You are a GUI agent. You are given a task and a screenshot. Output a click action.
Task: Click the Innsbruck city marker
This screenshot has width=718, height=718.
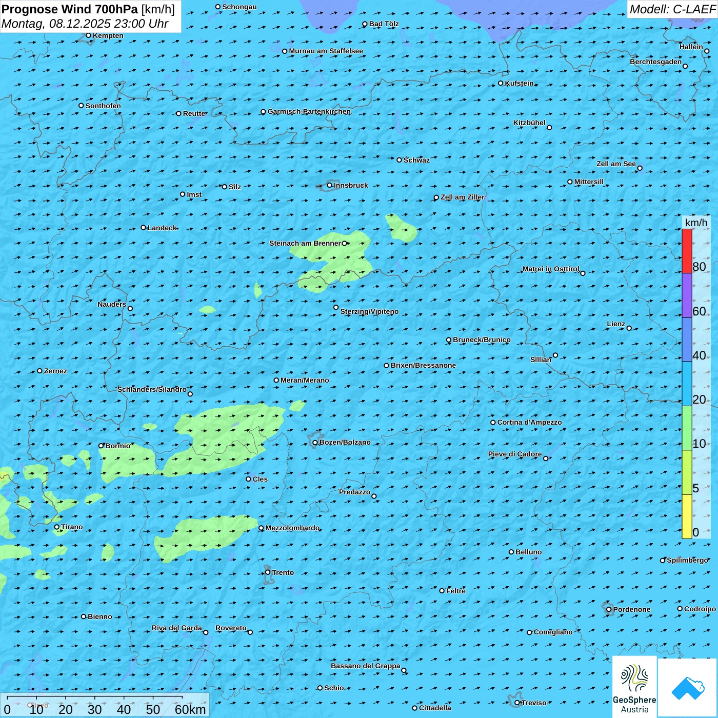pos(329,185)
